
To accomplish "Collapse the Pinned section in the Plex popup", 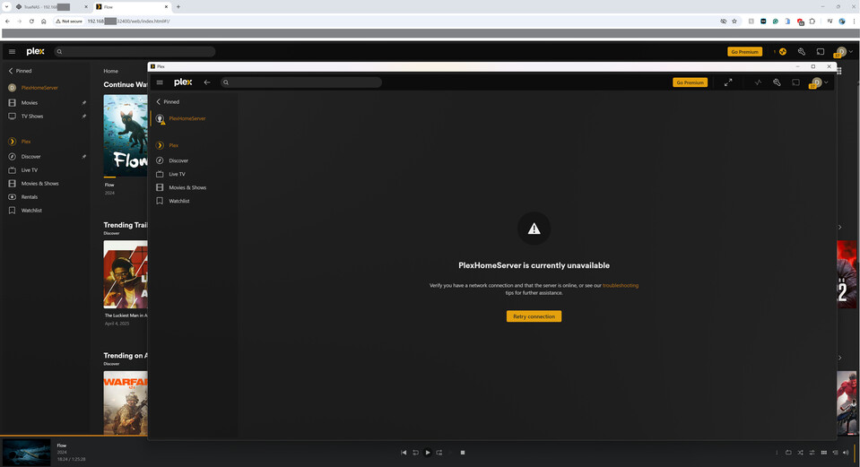I will click(x=168, y=101).
